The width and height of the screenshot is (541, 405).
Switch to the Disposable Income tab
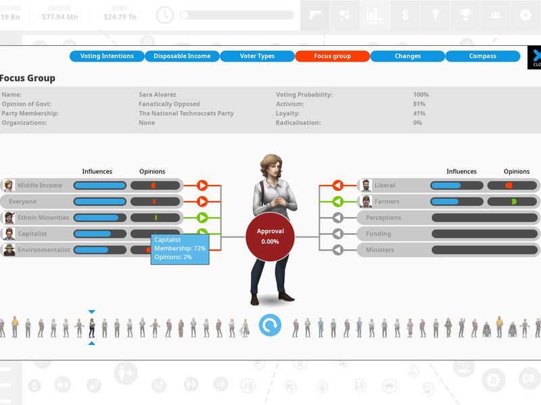[182, 56]
